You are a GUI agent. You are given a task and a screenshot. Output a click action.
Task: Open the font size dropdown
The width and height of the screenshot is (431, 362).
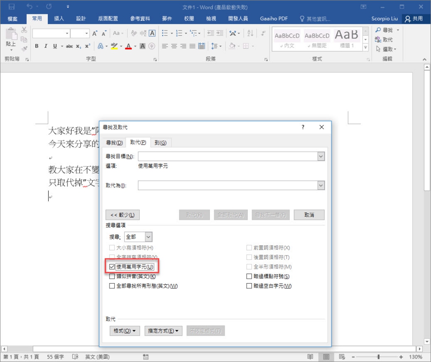point(87,34)
